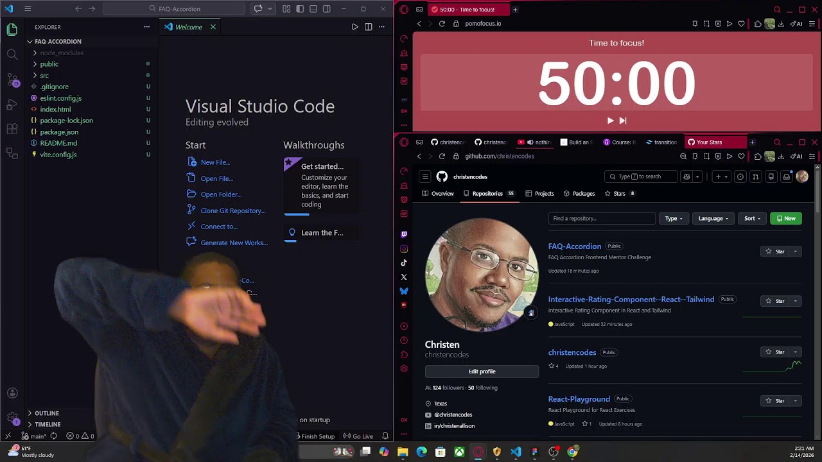Expand the node_modules folder
This screenshot has height=462, width=822.
click(62, 53)
